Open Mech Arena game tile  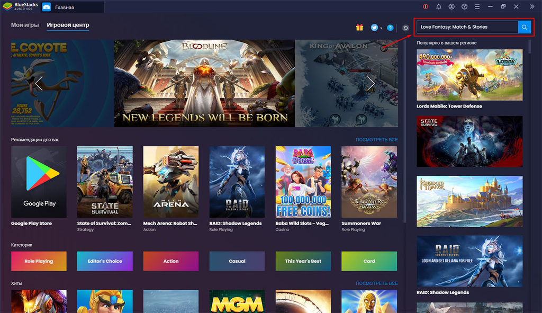coord(171,182)
